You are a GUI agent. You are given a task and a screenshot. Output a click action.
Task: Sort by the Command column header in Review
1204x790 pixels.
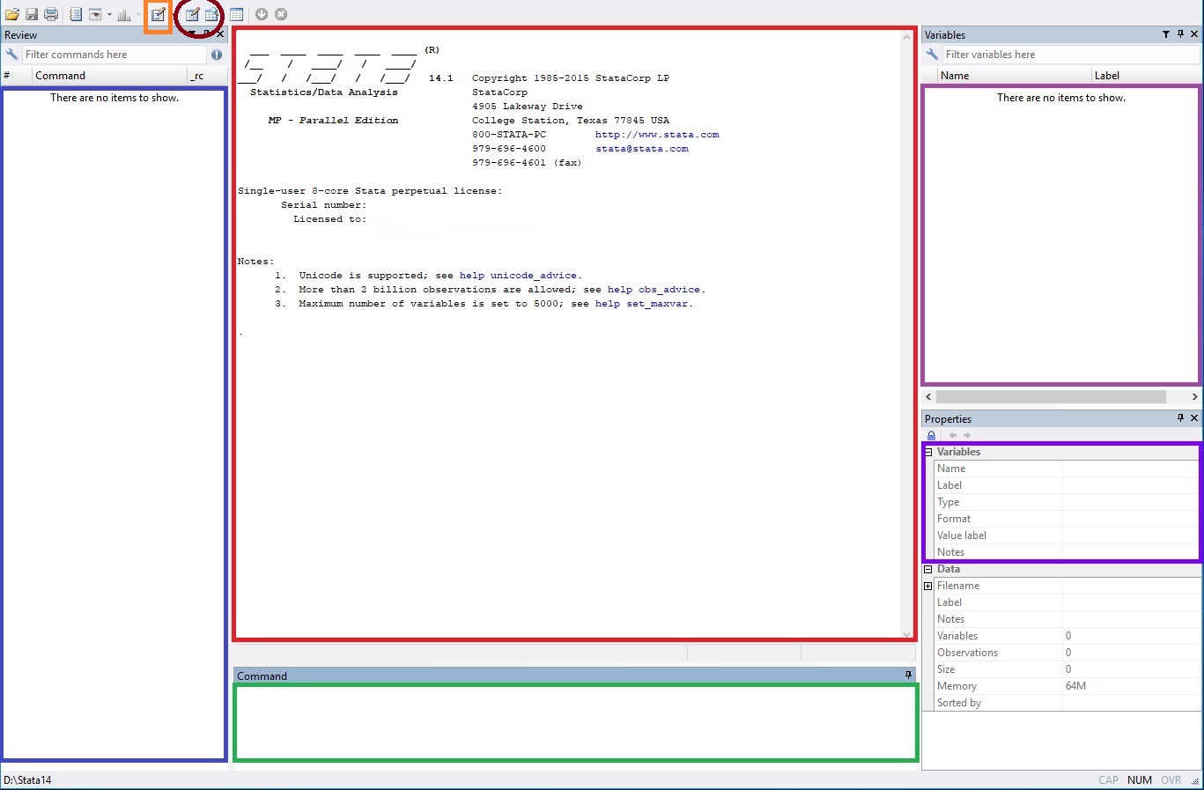click(109, 76)
